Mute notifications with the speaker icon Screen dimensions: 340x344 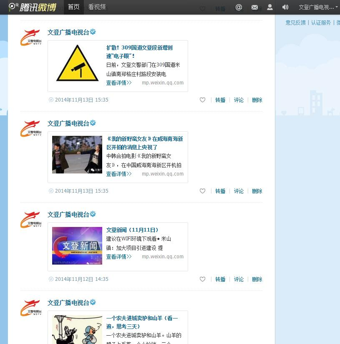(285, 7)
